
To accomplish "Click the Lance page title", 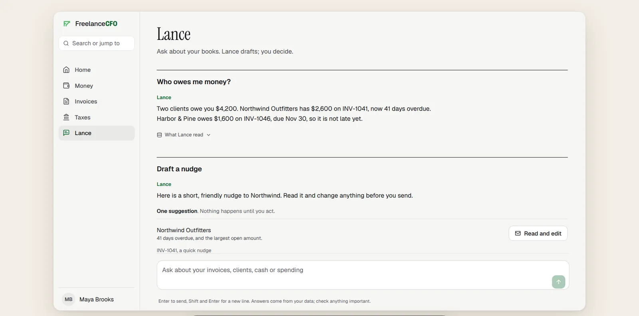I will 174,34.
